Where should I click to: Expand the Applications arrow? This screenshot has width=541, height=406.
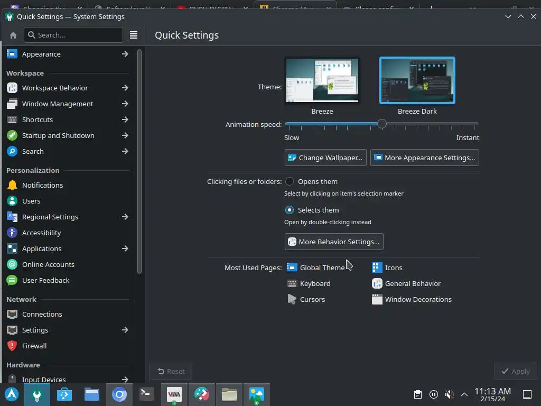125,248
